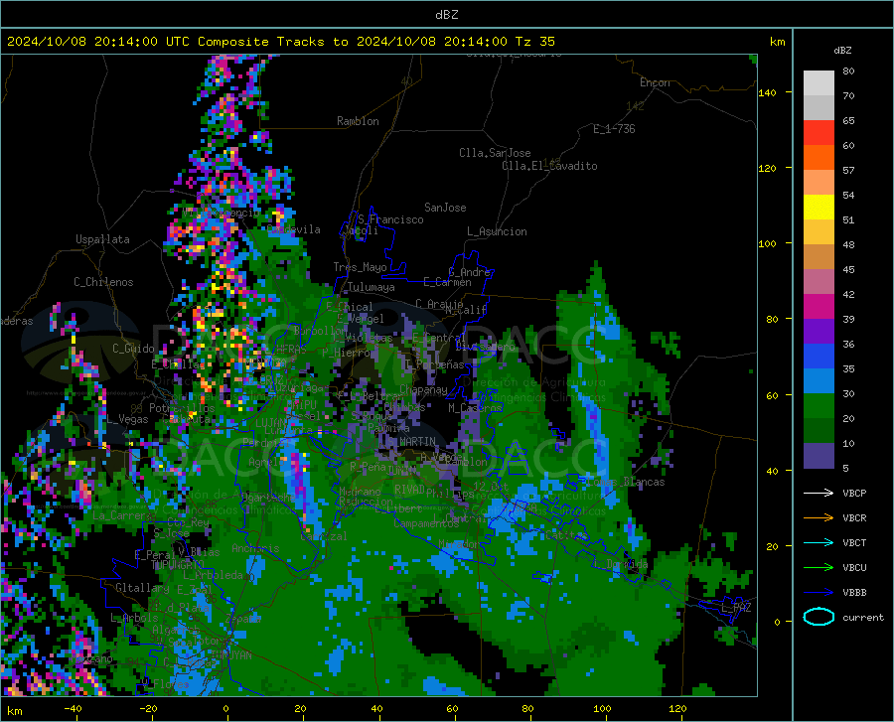Click the 5 value at color scale bottom
Image resolution: width=894 pixels, height=722 pixels.
(x=845, y=469)
